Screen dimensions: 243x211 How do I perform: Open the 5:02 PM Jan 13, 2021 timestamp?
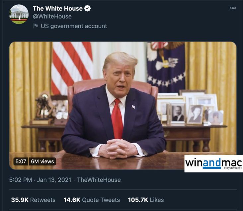(x=40, y=180)
